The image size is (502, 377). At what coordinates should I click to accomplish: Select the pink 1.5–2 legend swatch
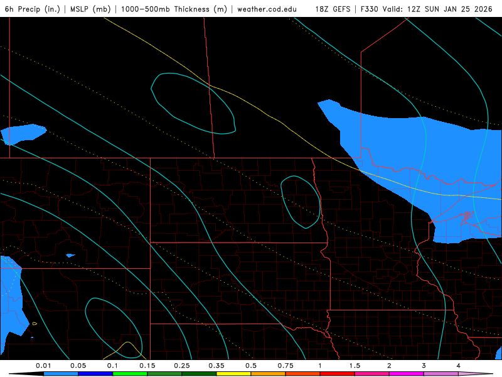[x=372, y=374]
